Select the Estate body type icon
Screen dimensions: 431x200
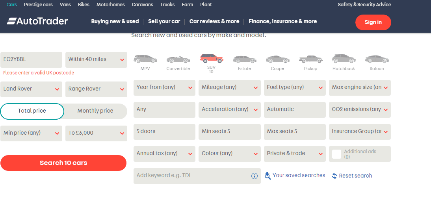[244, 59]
